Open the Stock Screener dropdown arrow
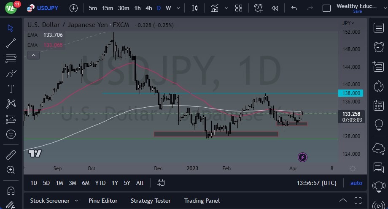The image size is (388, 209). click(x=76, y=201)
